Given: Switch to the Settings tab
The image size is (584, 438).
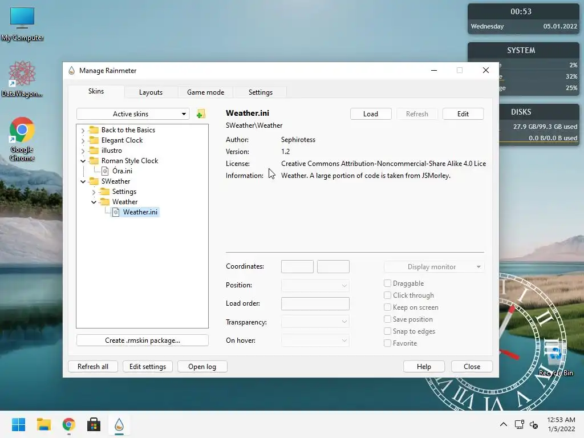Looking at the screenshot, I should (260, 92).
